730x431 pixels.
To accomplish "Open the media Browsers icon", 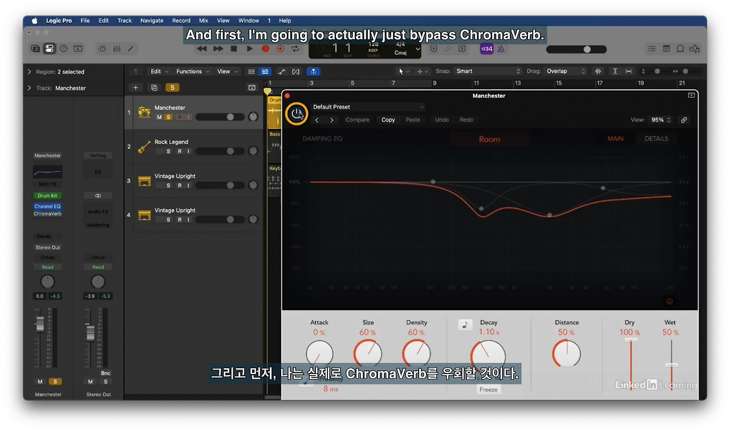I will tap(694, 49).
